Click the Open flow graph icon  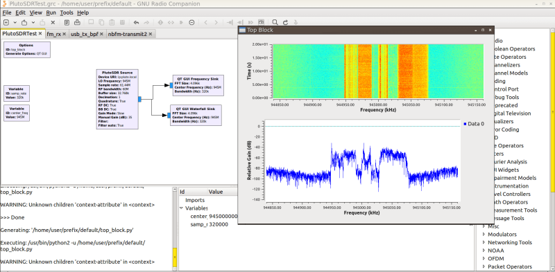pyautogui.click(x=24, y=22)
